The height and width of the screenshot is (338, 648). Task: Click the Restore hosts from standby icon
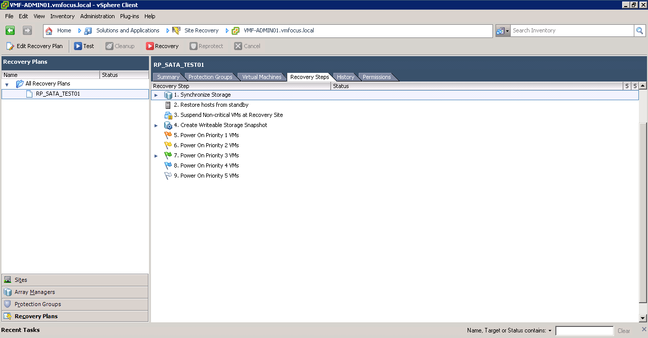point(168,105)
